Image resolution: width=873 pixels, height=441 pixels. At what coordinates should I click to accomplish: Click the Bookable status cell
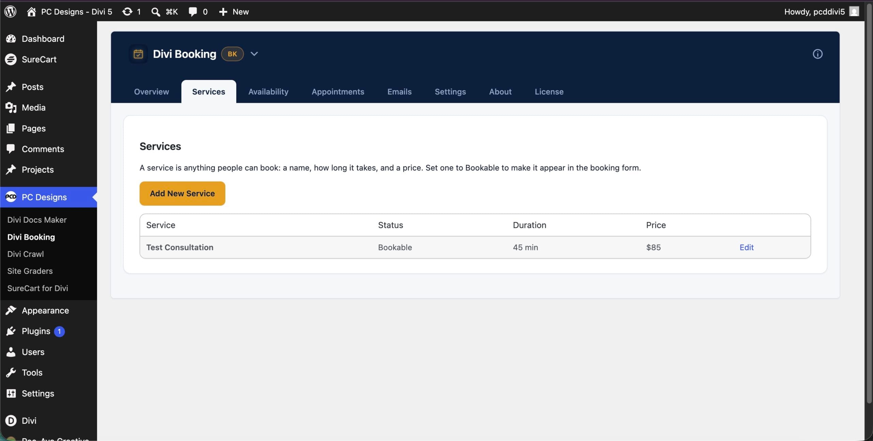click(x=395, y=247)
